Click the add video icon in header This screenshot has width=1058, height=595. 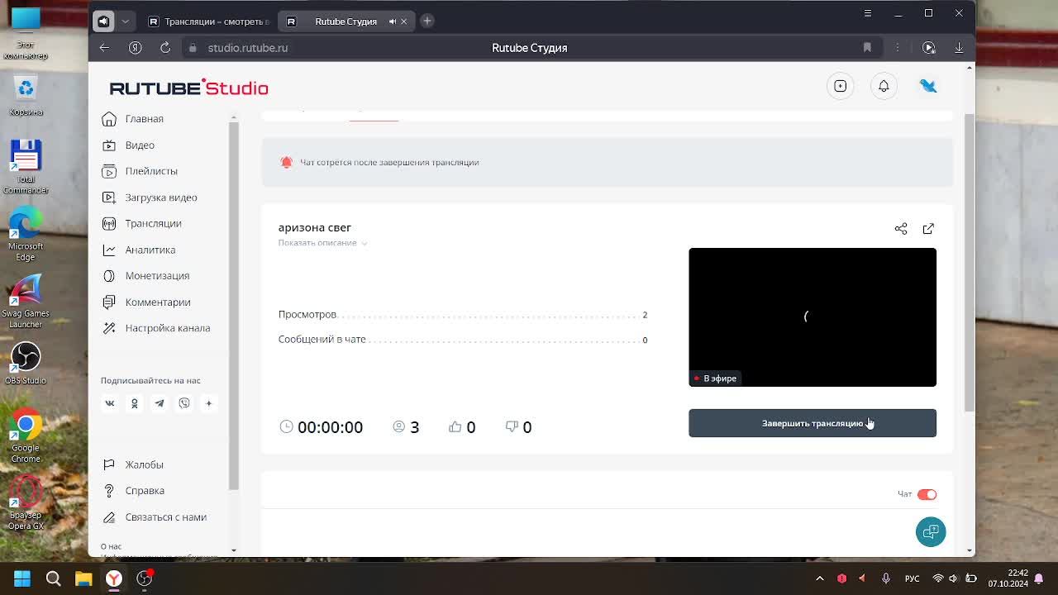click(x=840, y=86)
